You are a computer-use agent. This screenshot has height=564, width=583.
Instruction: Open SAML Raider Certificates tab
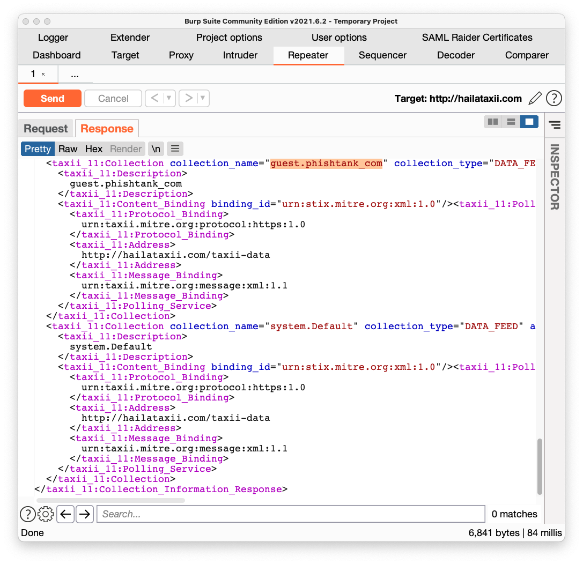click(477, 38)
